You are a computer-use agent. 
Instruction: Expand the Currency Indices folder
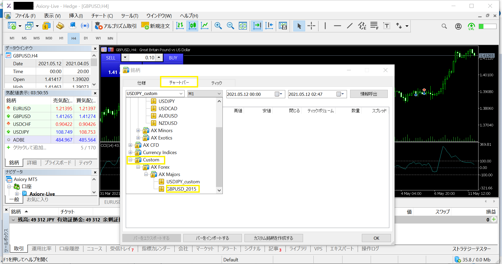point(130,152)
